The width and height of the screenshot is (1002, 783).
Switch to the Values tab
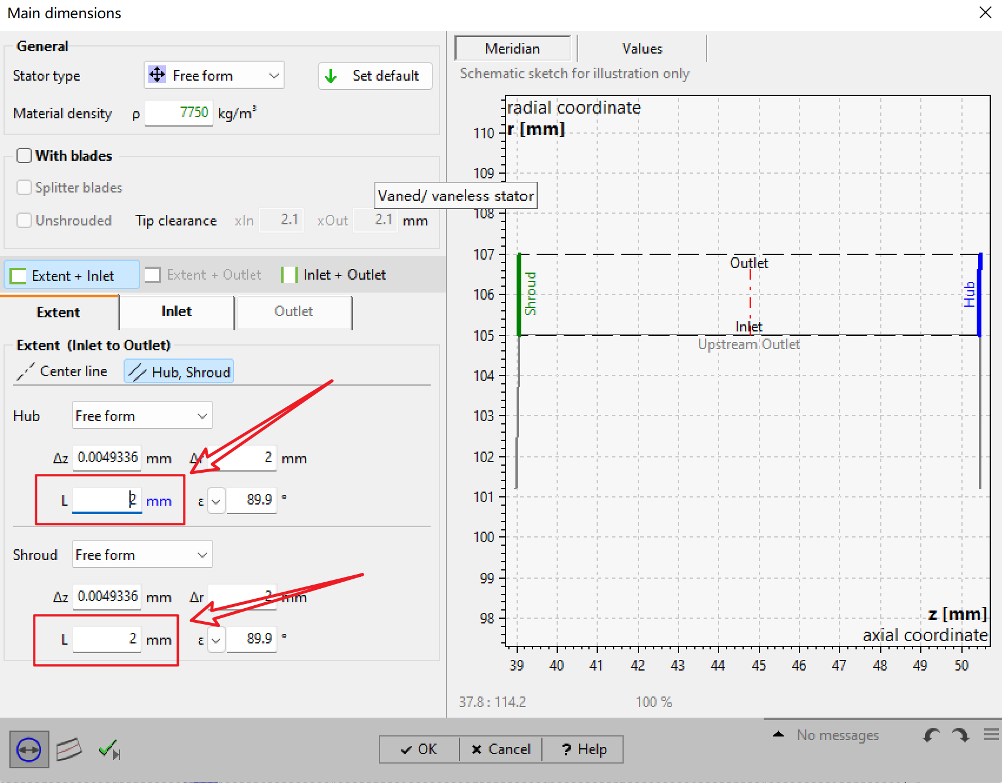(642, 49)
